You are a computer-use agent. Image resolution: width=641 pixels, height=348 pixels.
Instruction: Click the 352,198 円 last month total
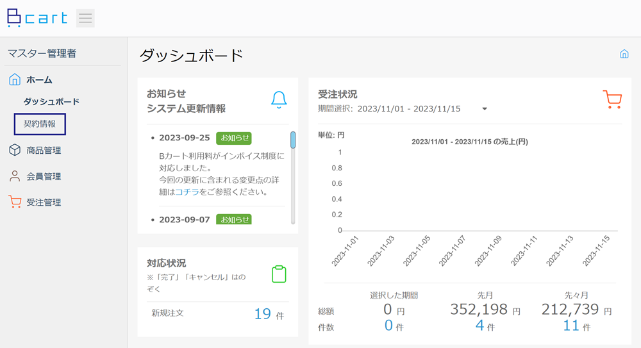[x=485, y=310]
